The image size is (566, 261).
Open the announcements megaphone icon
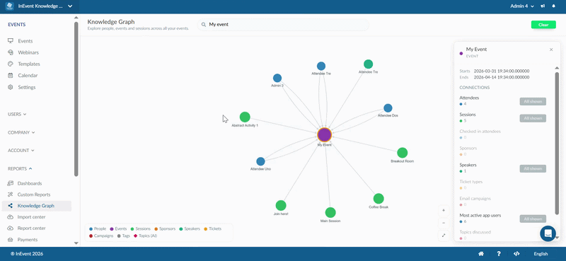[x=543, y=6]
